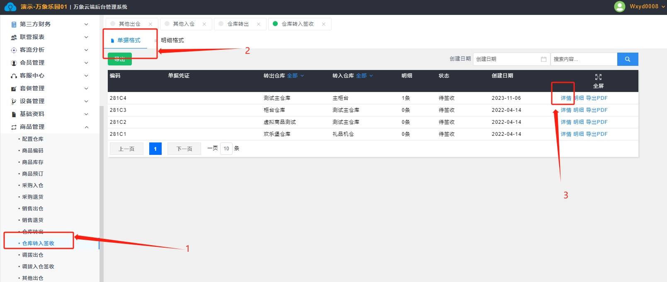Open 销售退货 in sidebar
Image resolution: width=667 pixels, height=282 pixels.
33,220
